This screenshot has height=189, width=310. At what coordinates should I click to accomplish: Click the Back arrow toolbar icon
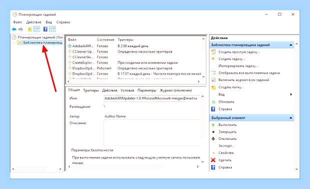coord(14,29)
